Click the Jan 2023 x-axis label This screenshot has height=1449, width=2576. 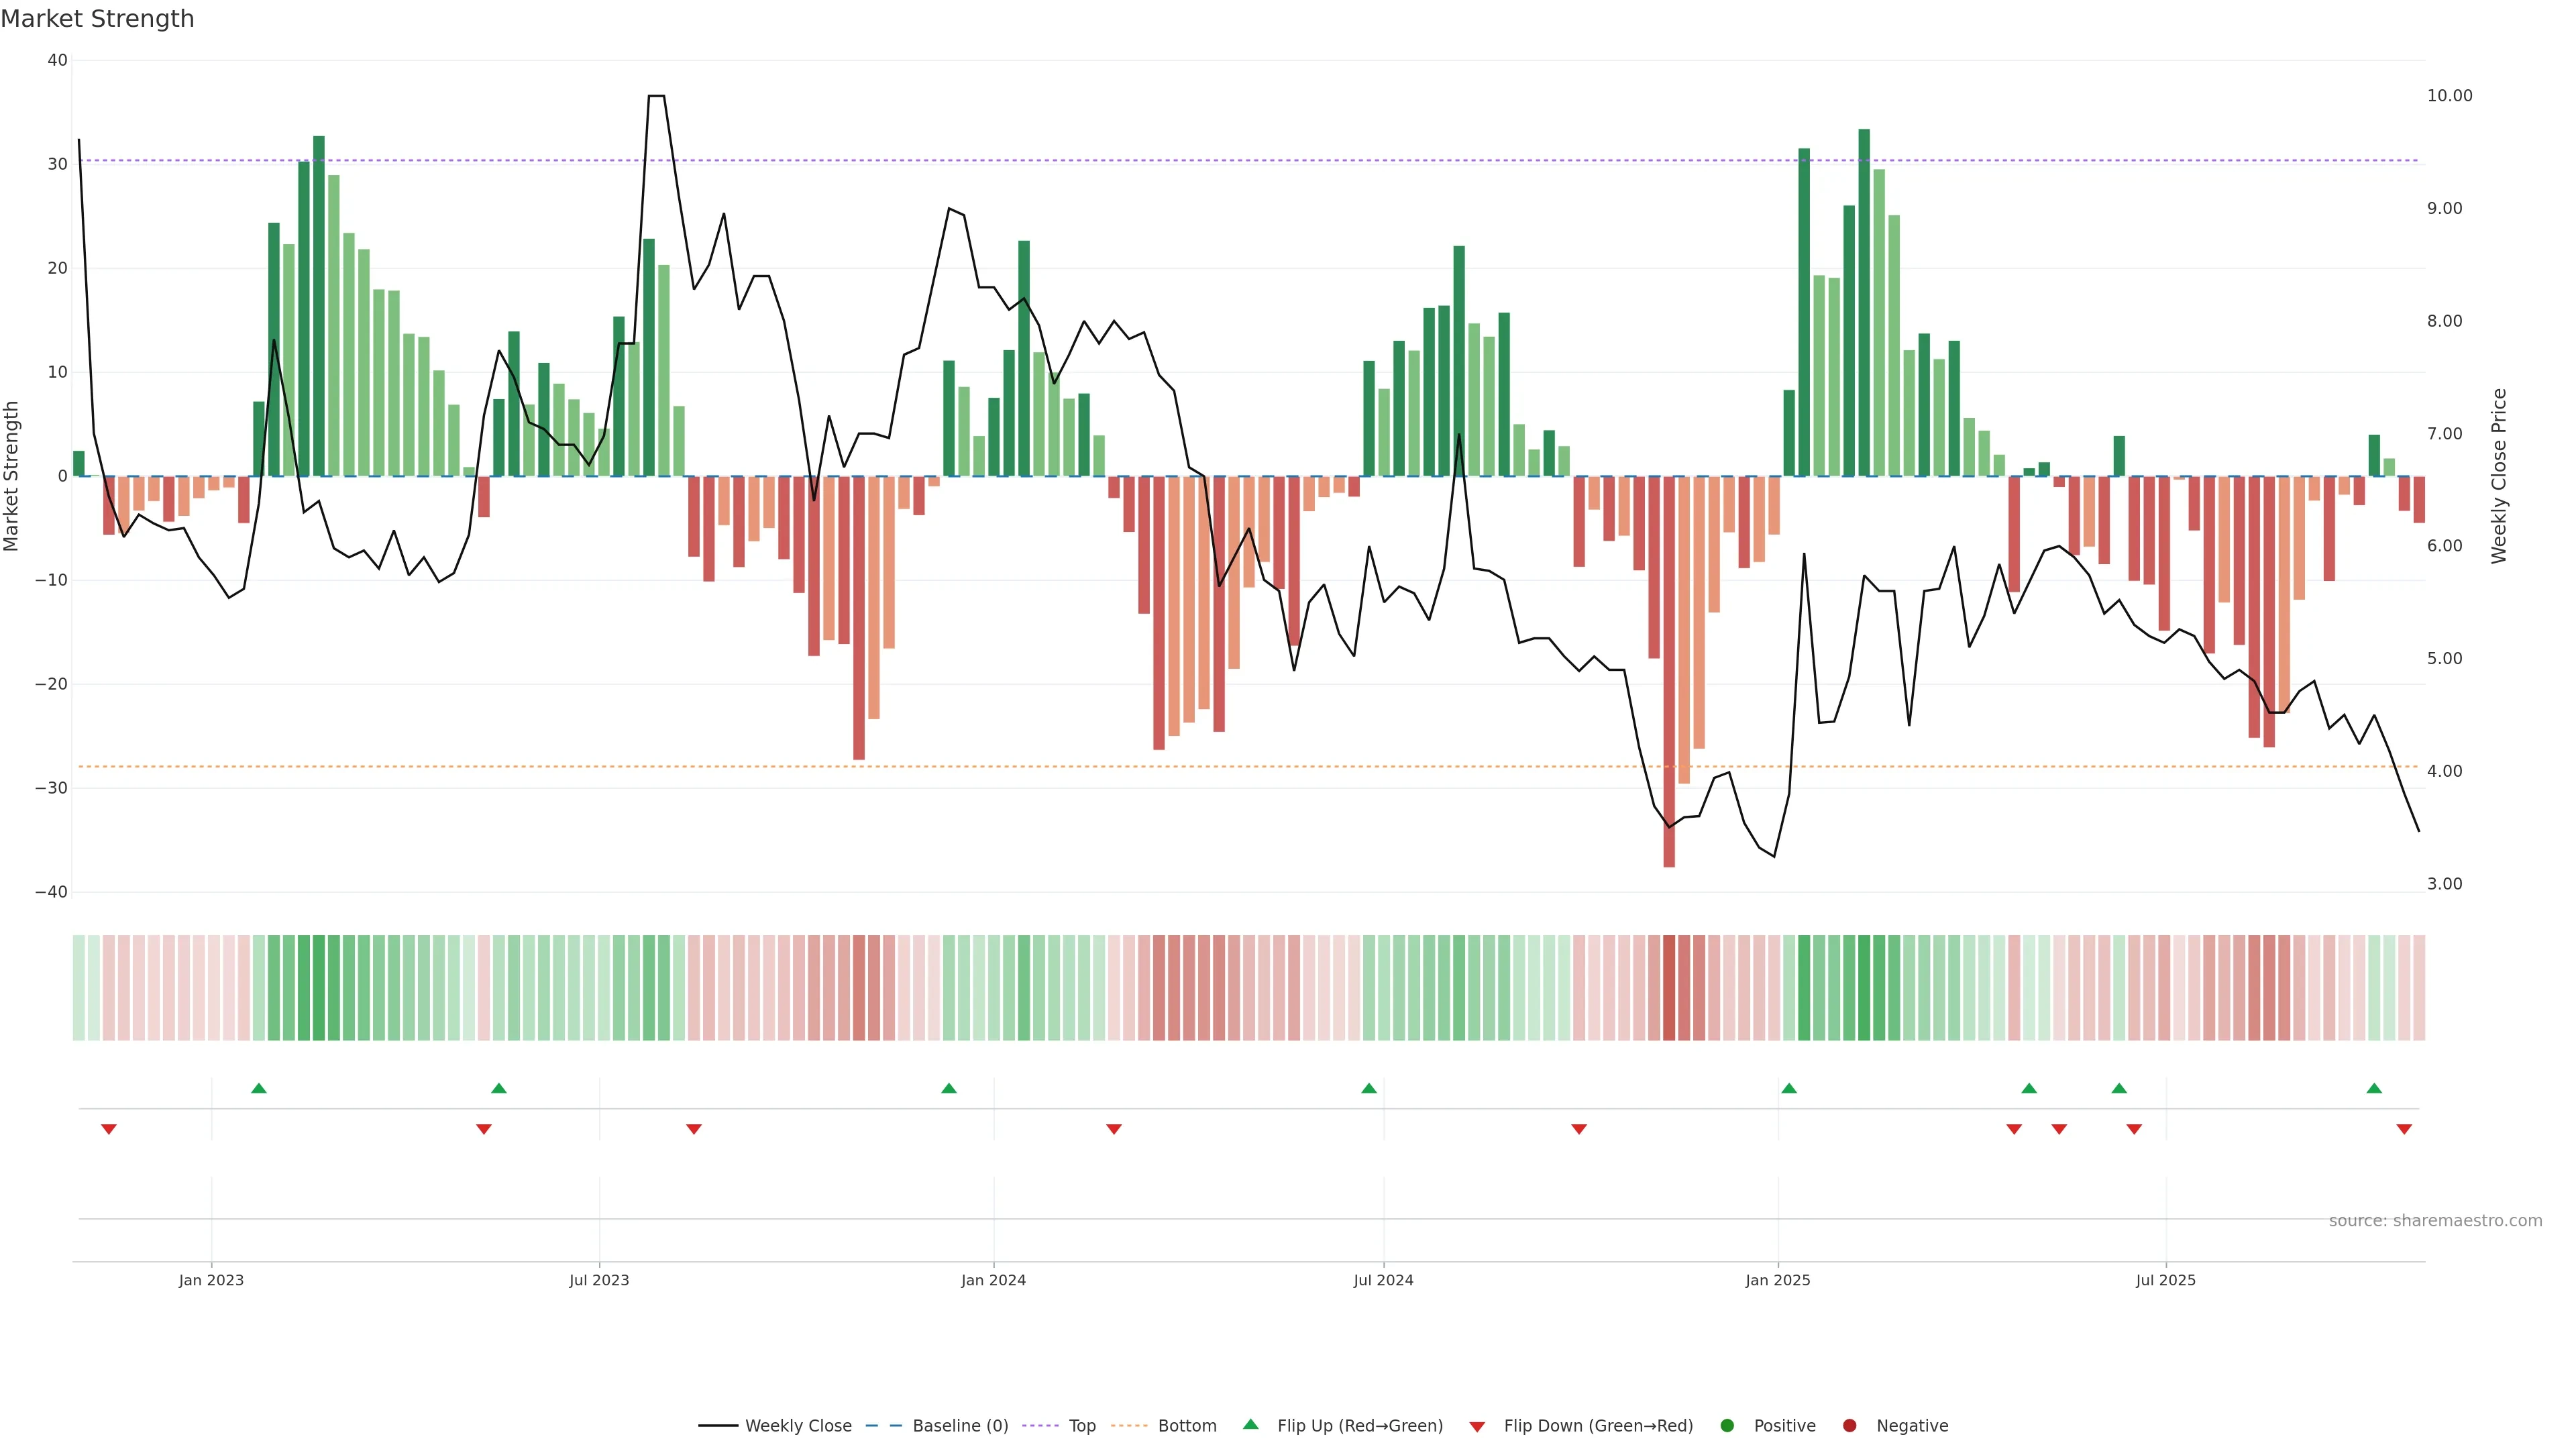pos(211,1280)
